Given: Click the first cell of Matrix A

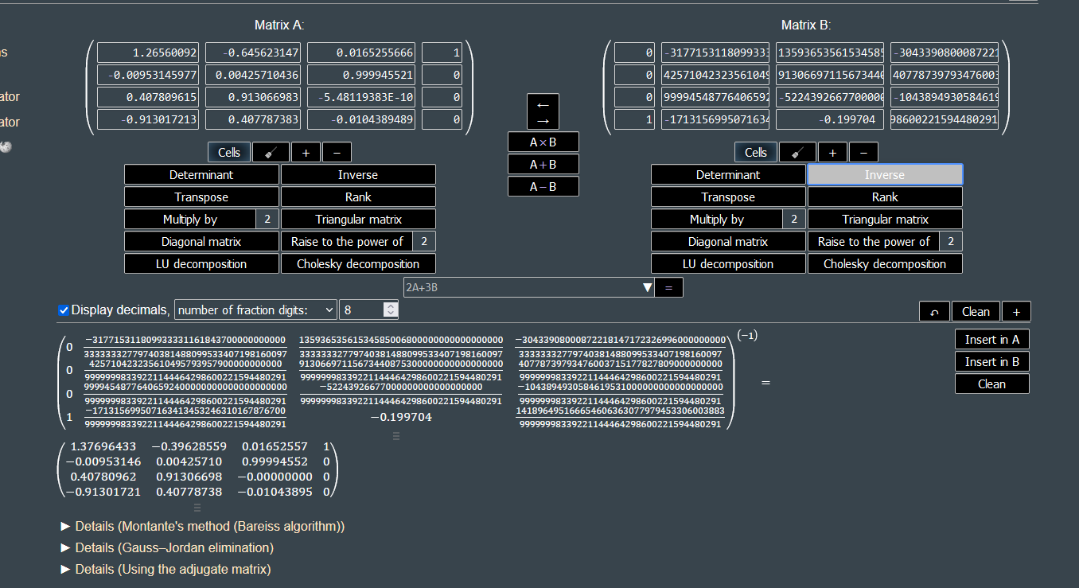Looking at the screenshot, I should click(x=148, y=53).
